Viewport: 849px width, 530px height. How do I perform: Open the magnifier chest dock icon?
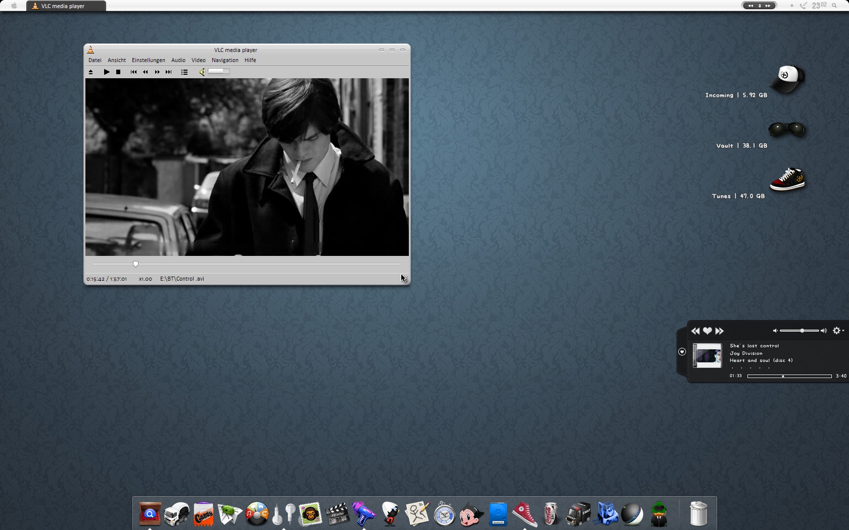(150, 514)
